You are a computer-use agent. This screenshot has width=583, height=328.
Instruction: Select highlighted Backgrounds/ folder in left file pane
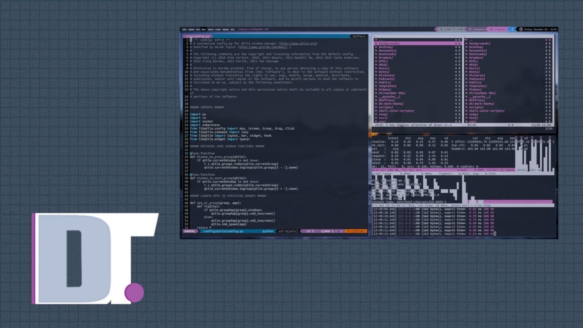[418, 43]
